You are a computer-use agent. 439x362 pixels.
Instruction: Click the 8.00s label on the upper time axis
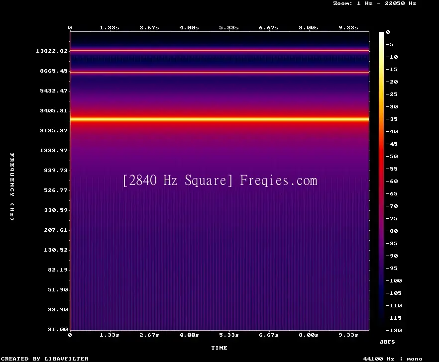(308, 28)
